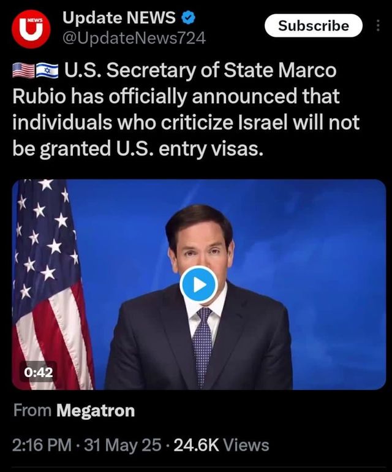Screen dimensions: 392x472
Task: Open the Megatron source account
Action: pyautogui.click(x=96, y=410)
